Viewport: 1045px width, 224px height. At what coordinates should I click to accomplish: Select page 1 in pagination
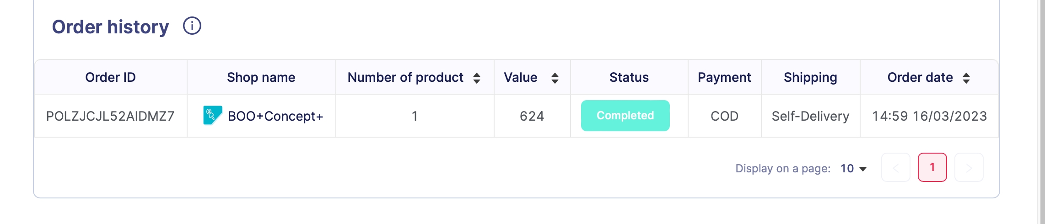click(932, 167)
